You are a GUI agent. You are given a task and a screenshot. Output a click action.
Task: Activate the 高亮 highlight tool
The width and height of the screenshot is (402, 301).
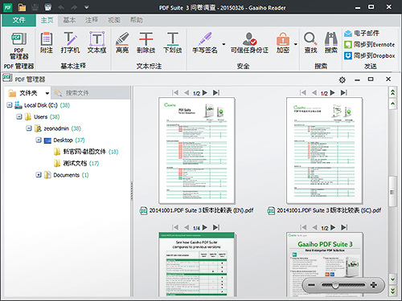pyautogui.click(x=122, y=43)
